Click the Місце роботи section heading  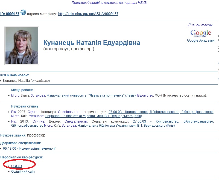(22, 90)
